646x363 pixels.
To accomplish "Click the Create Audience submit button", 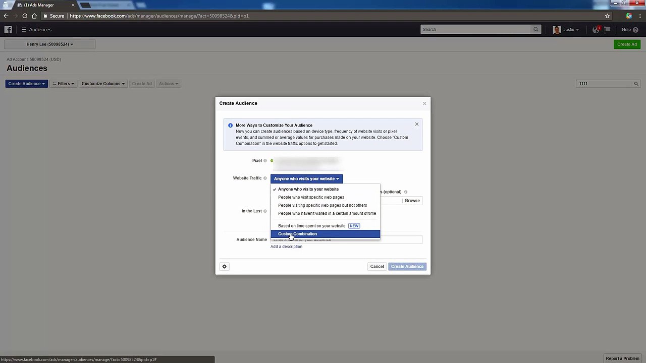I will 407,266.
